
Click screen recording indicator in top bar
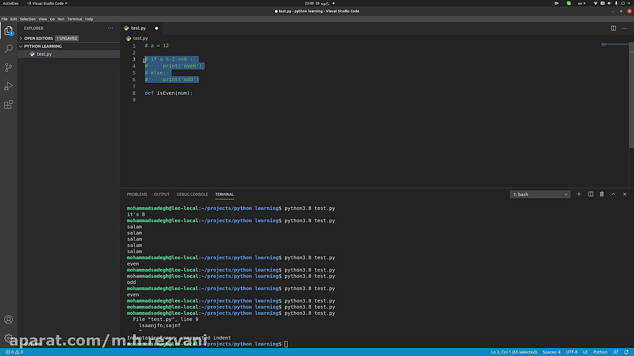coord(556,3)
